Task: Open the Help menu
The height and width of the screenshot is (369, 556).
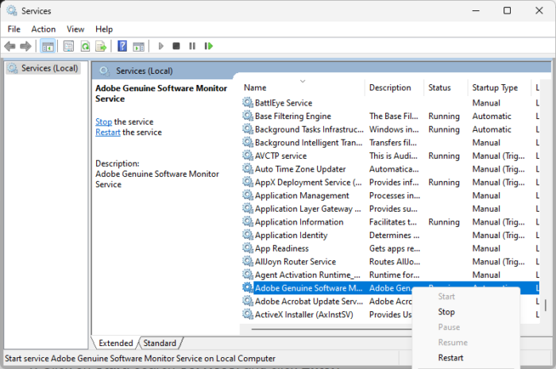Action: (x=104, y=29)
